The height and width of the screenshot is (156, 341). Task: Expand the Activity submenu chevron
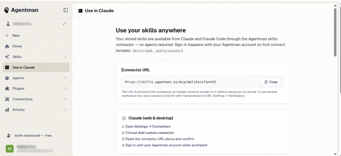(65, 110)
